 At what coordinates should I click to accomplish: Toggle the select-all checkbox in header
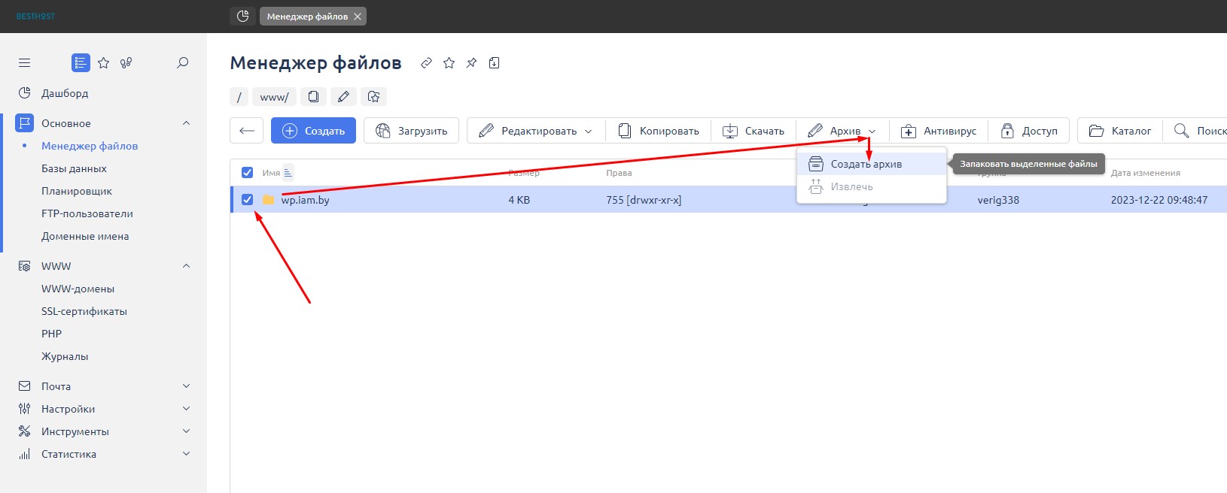click(x=247, y=173)
